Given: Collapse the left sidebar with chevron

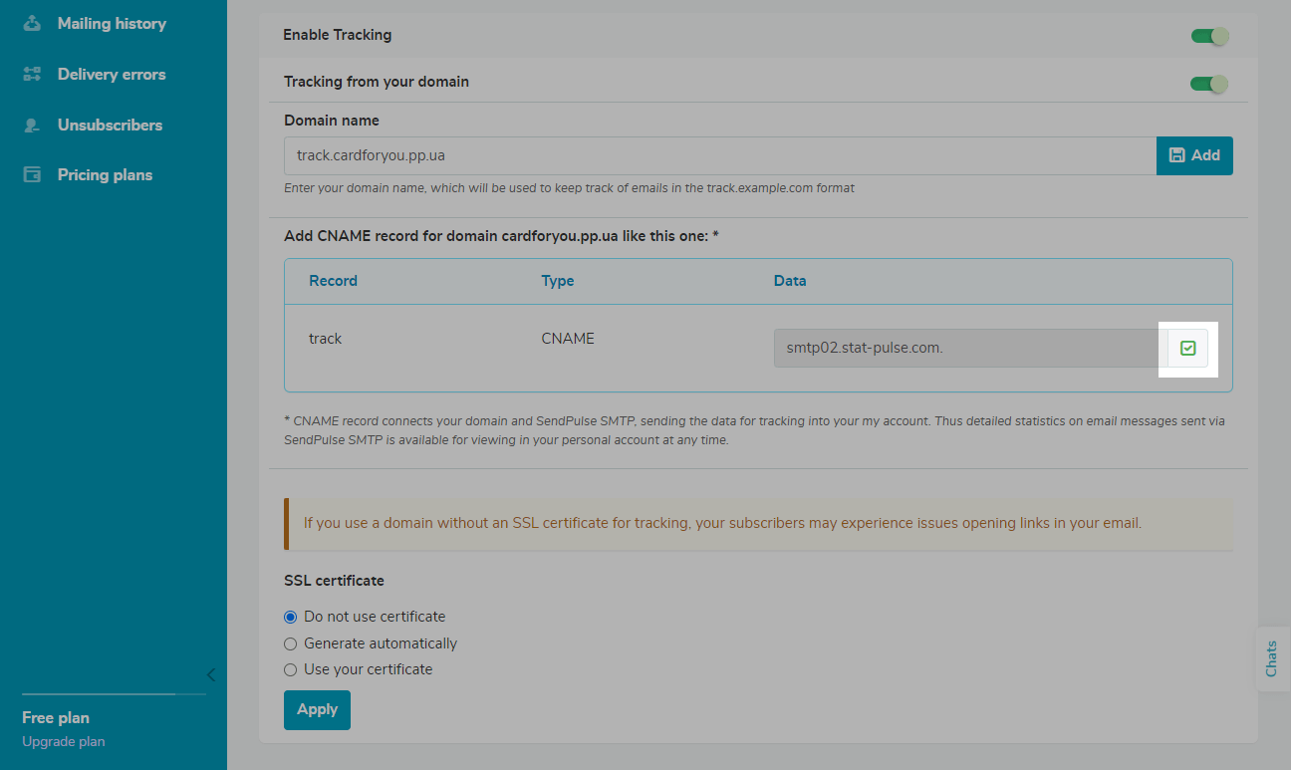Looking at the screenshot, I should pos(210,674).
